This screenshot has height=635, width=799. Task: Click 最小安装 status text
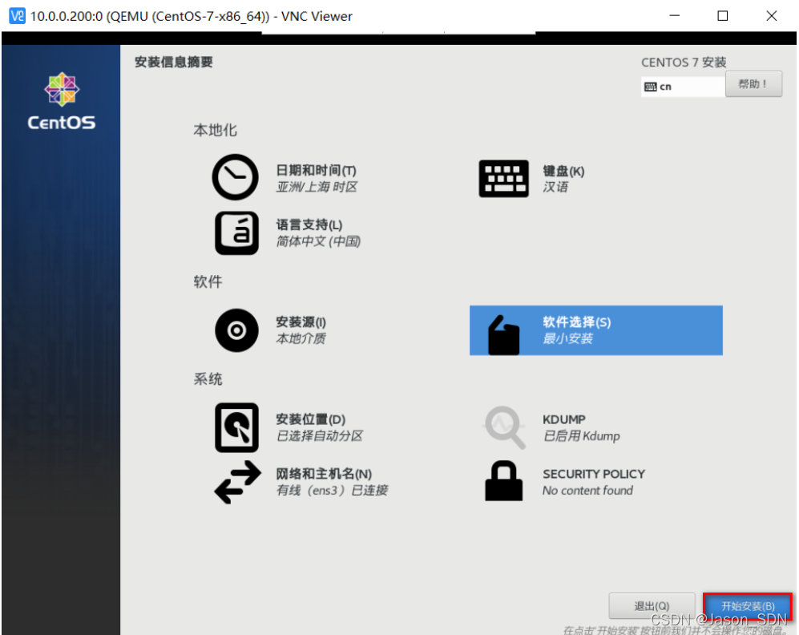567,338
